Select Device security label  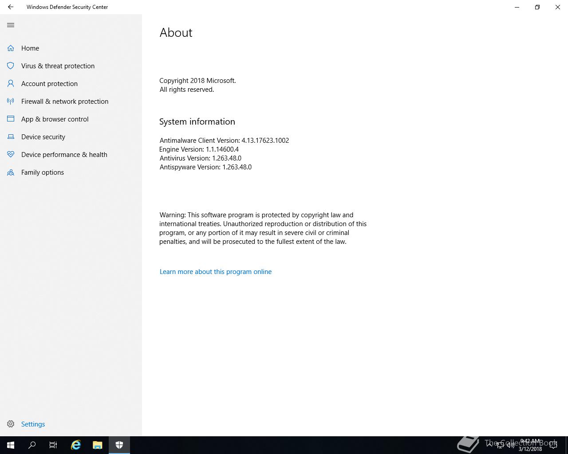click(x=43, y=137)
